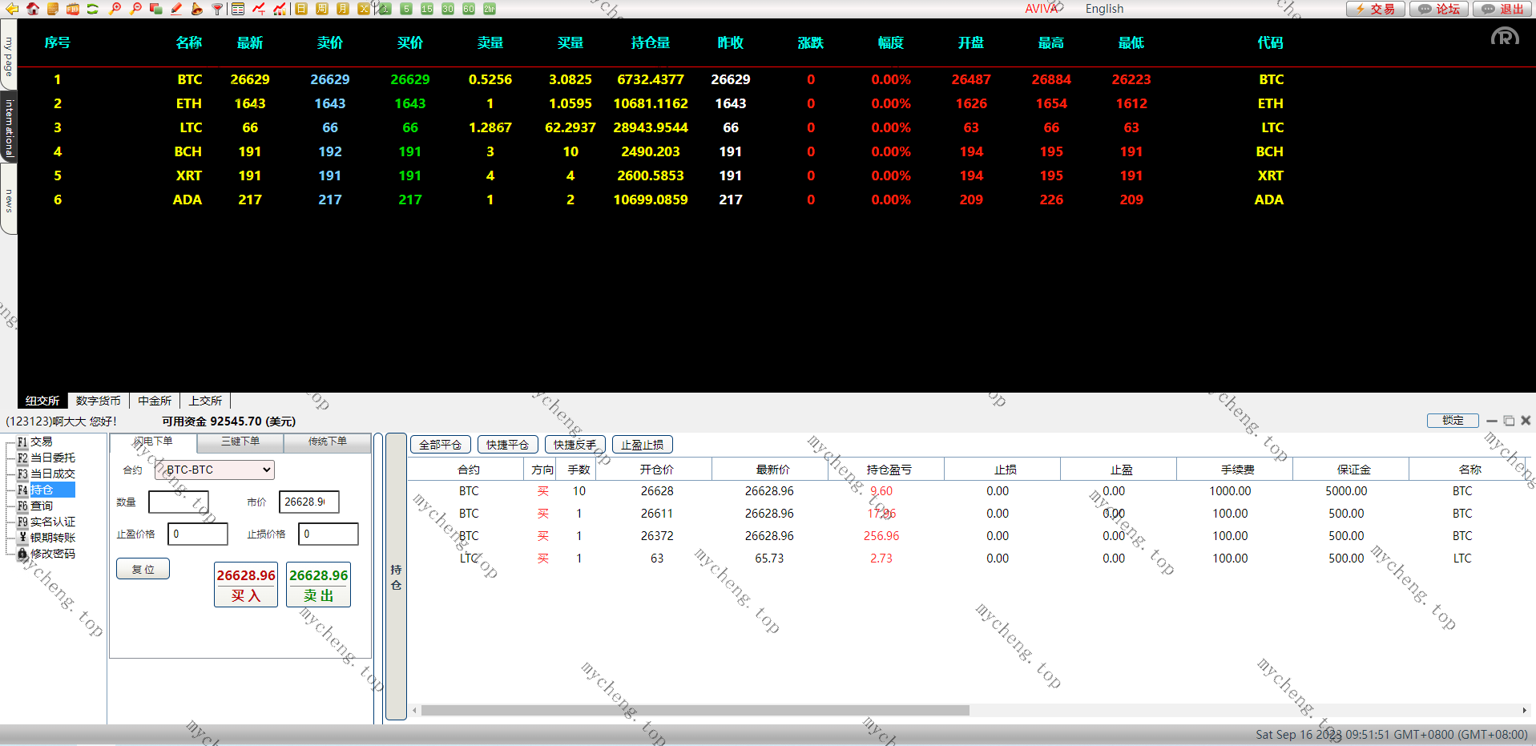Screen dimensions: 1536x746
Task: Select the daily 日 period icon
Action: point(301,9)
